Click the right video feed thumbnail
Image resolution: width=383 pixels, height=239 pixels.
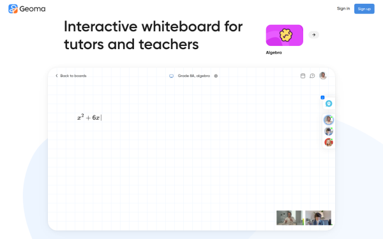click(319, 218)
